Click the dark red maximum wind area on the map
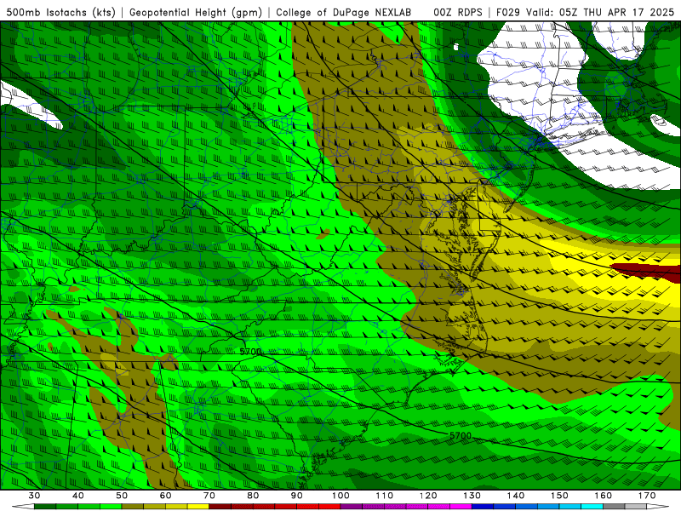This screenshot has height=511, width=681. (x=647, y=270)
